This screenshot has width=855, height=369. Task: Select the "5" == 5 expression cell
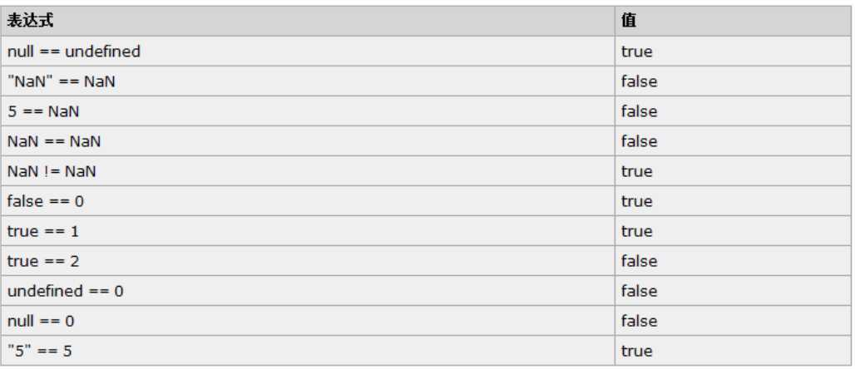tap(308, 351)
